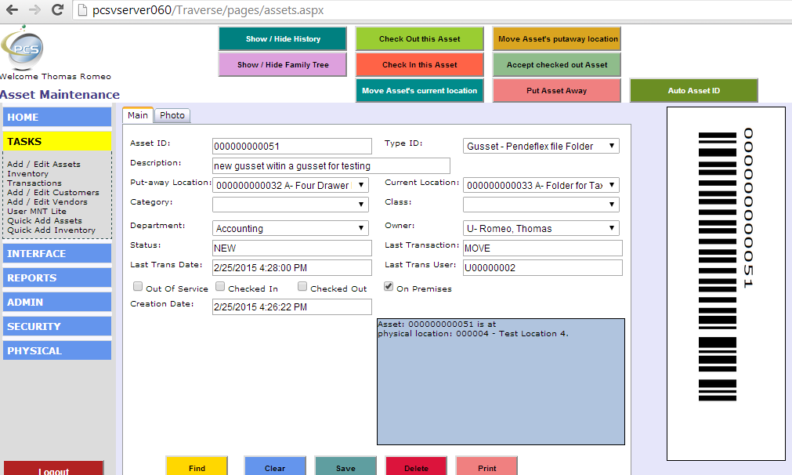
Task: Click the Last Trans User field
Action: click(x=542, y=267)
